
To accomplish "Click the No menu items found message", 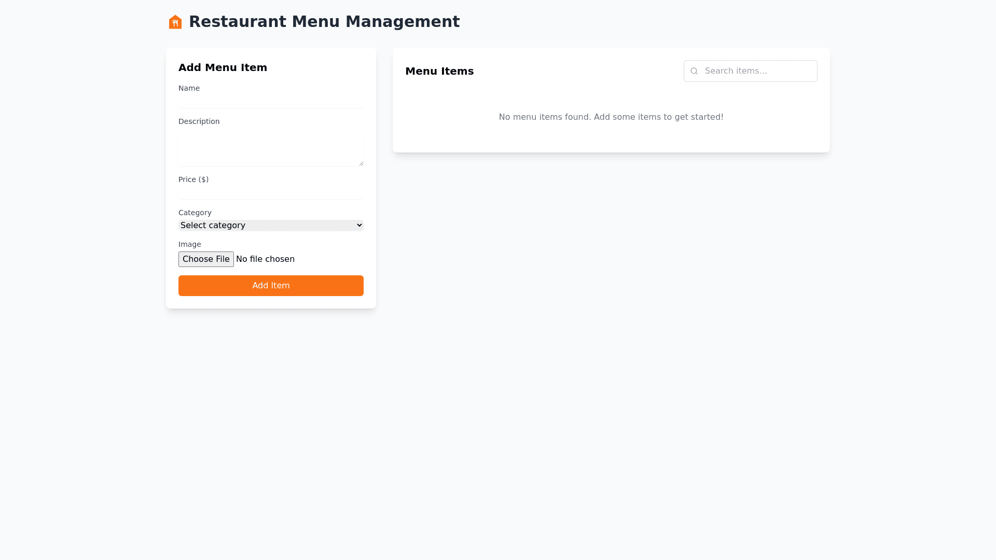I will click(x=611, y=117).
